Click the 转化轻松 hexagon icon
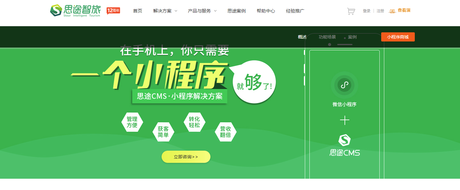 (x=194, y=122)
